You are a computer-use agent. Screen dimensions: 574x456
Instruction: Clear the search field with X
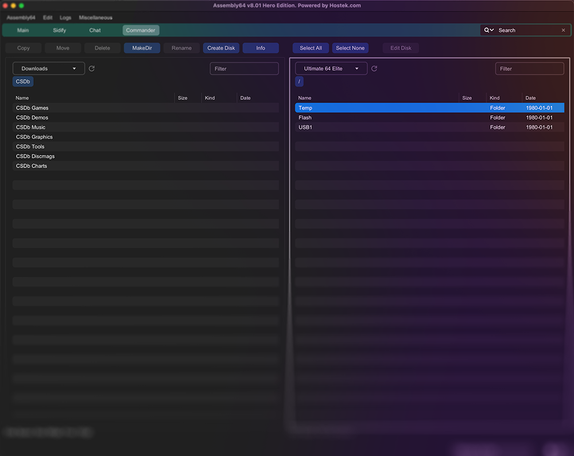pyautogui.click(x=563, y=30)
